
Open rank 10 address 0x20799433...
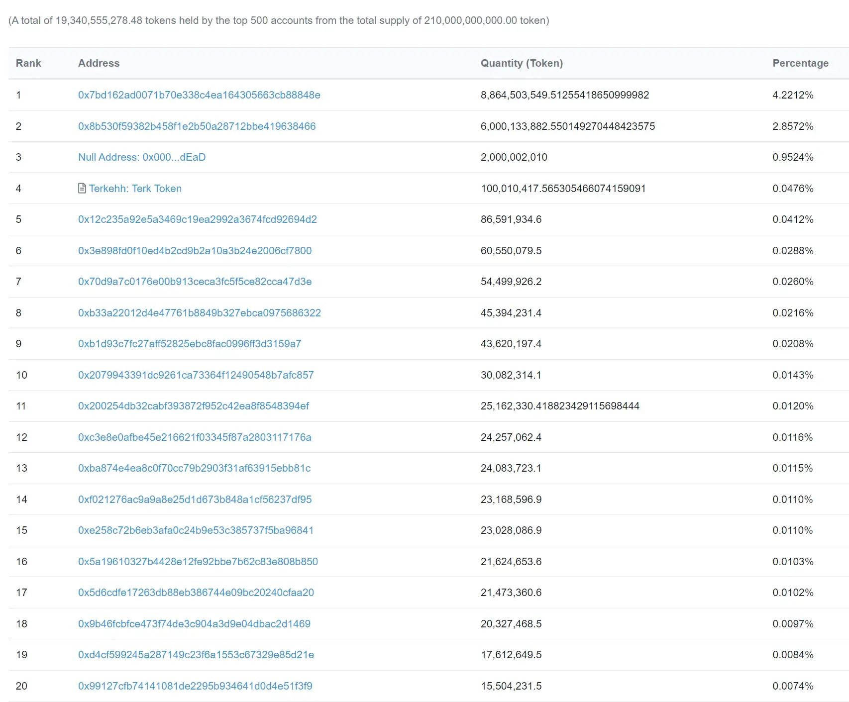196,375
